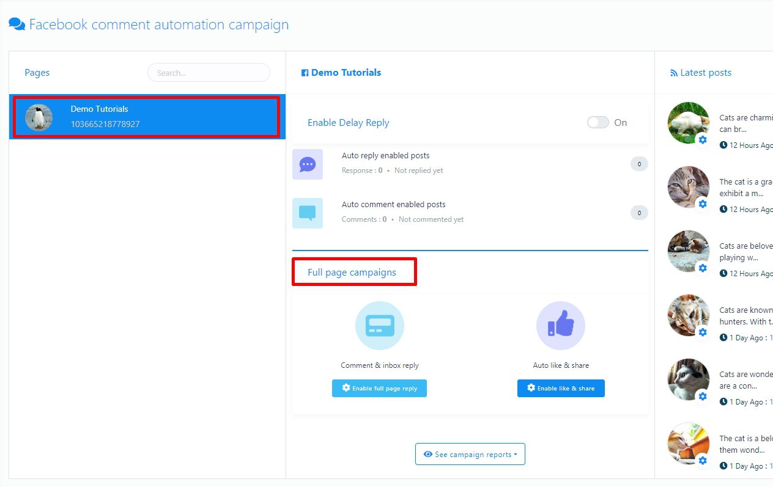Open the gear settings on the third cat post
Screen dimensions: 773x487
703,268
